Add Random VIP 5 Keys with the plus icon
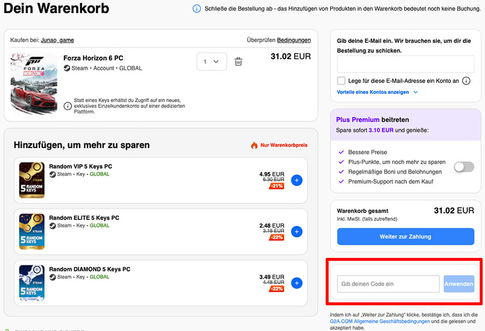 tap(296, 180)
